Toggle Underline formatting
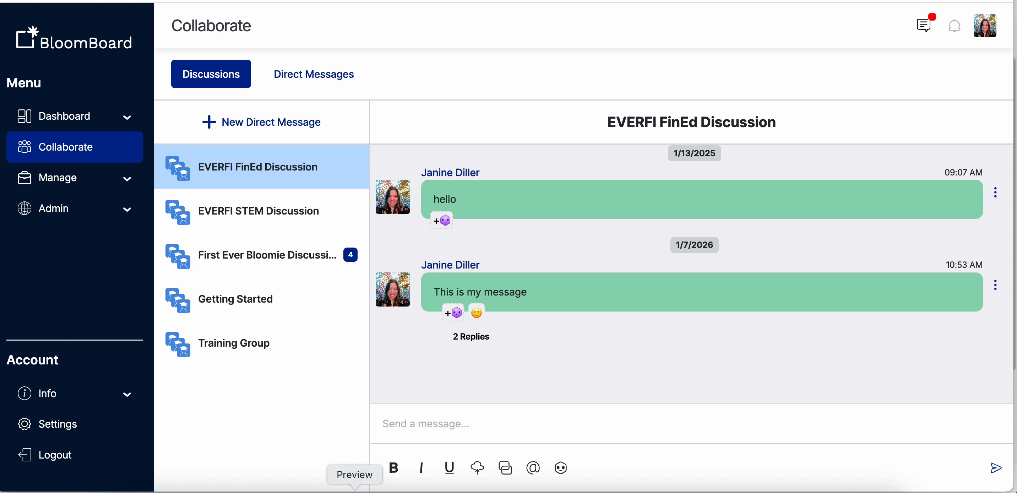The image size is (1017, 493). coord(449,468)
